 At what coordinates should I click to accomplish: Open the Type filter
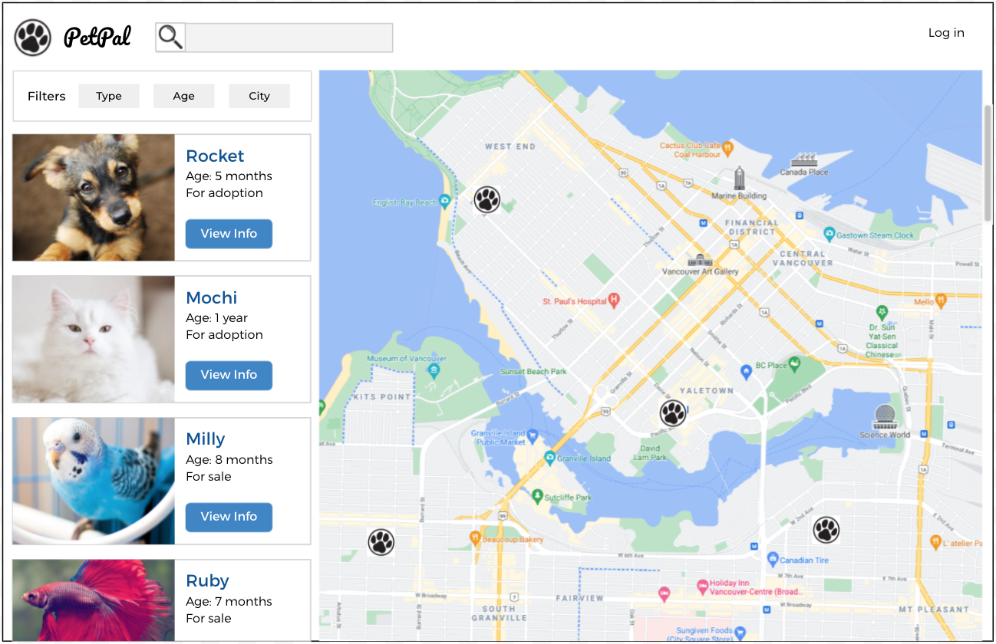109,96
